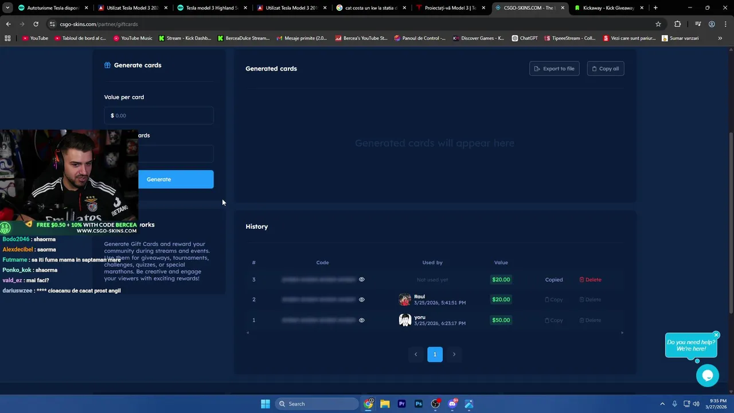The width and height of the screenshot is (734, 413).
Task: Dismiss the 'Do you need help?' popup
Action: (716, 335)
